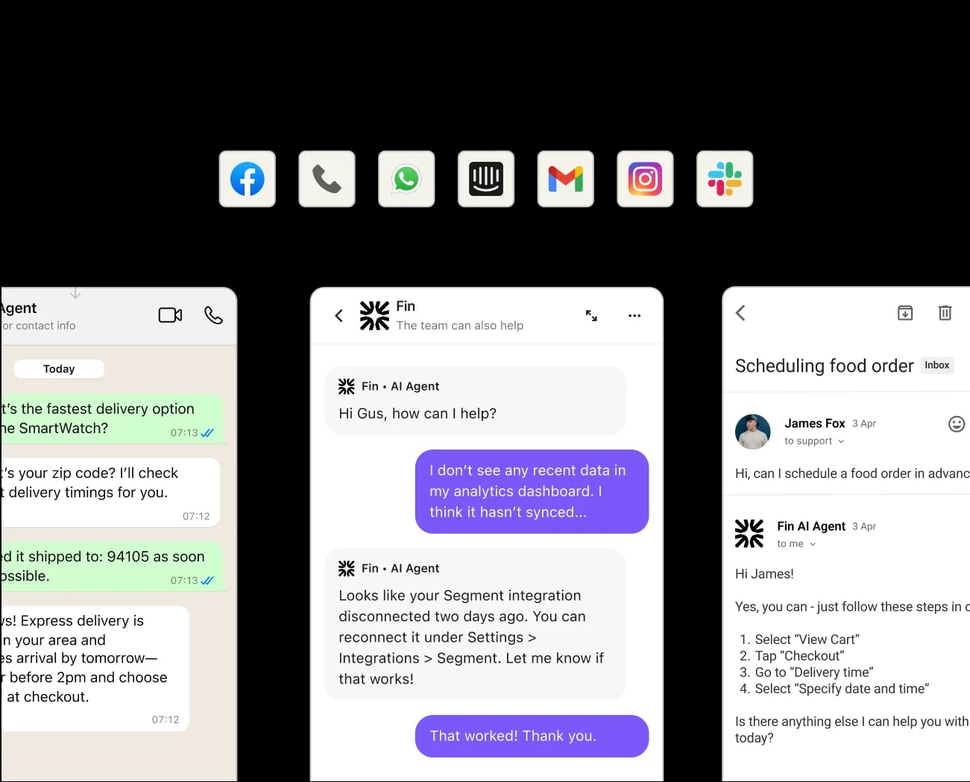This screenshot has height=782, width=970.
Task: Add emoji reaction to James Fox's email
Action: 957,424
